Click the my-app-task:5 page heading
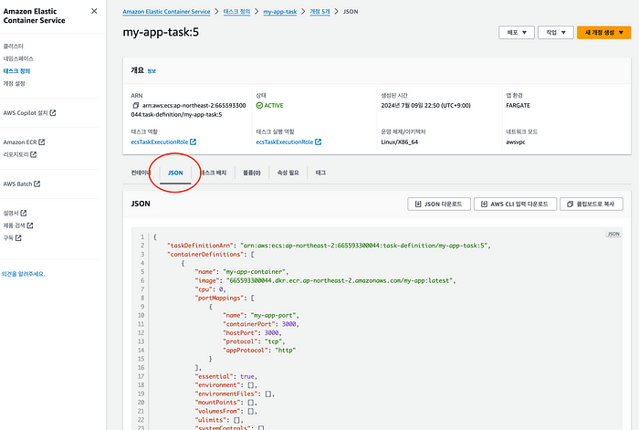The height and width of the screenshot is (430, 639). coord(161,32)
